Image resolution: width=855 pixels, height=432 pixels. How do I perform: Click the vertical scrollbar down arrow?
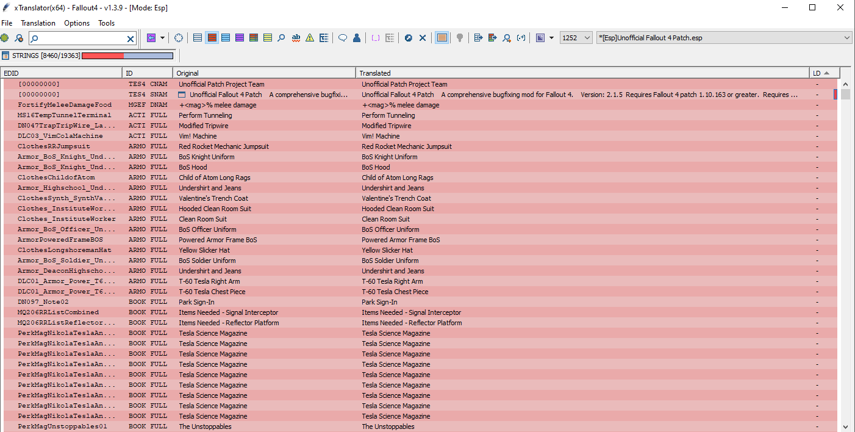pyautogui.click(x=845, y=427)
